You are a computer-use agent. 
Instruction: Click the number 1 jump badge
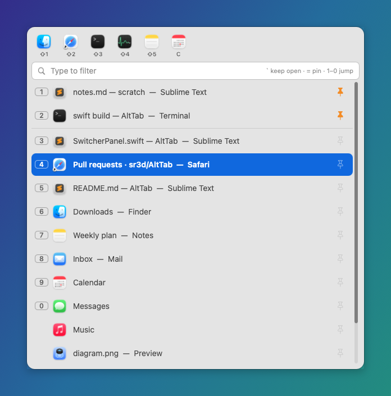(x=42, y=92)
